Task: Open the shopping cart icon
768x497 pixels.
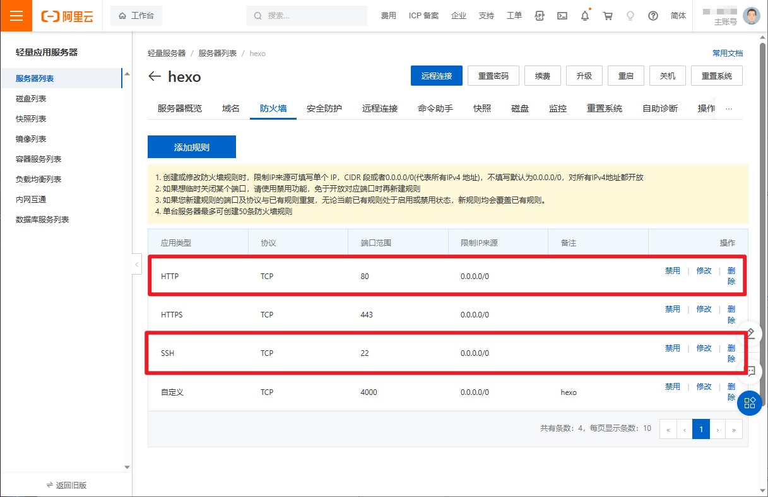Action: pos(608,16)
